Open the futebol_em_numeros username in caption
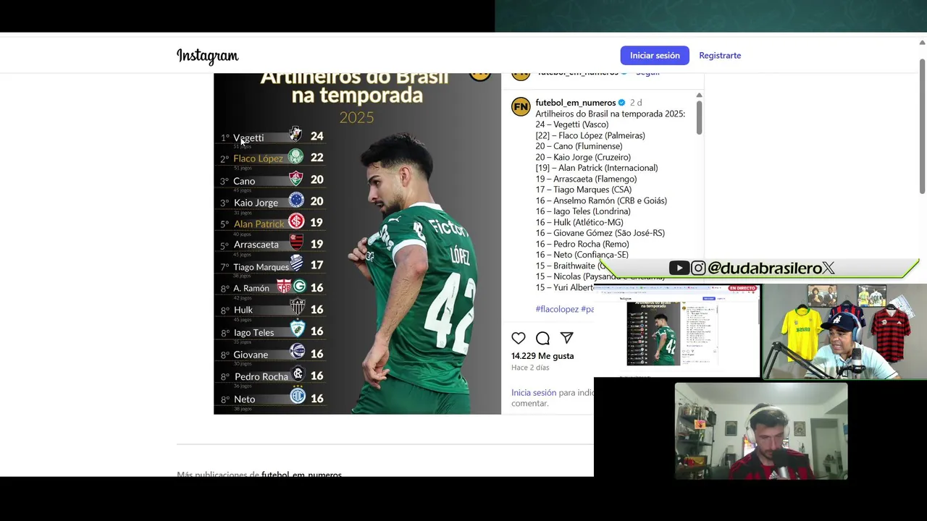The image size is (927, 521). point(576,103)
